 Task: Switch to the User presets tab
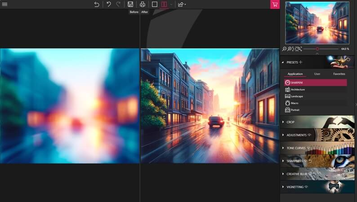click(x=317, y=74)
